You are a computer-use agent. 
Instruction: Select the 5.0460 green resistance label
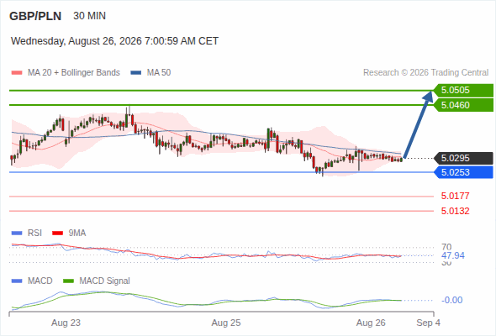pyautogui.click(x=464, y=105)
